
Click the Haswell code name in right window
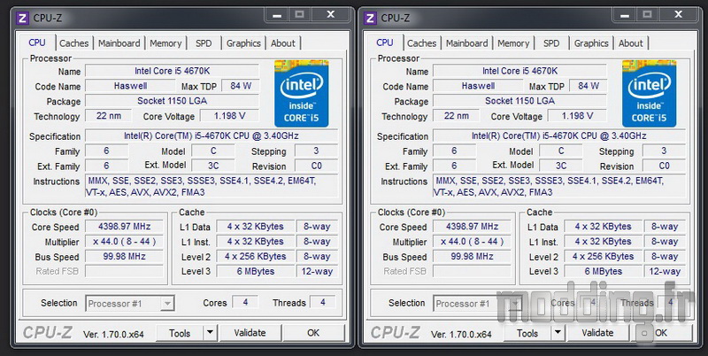478,86
